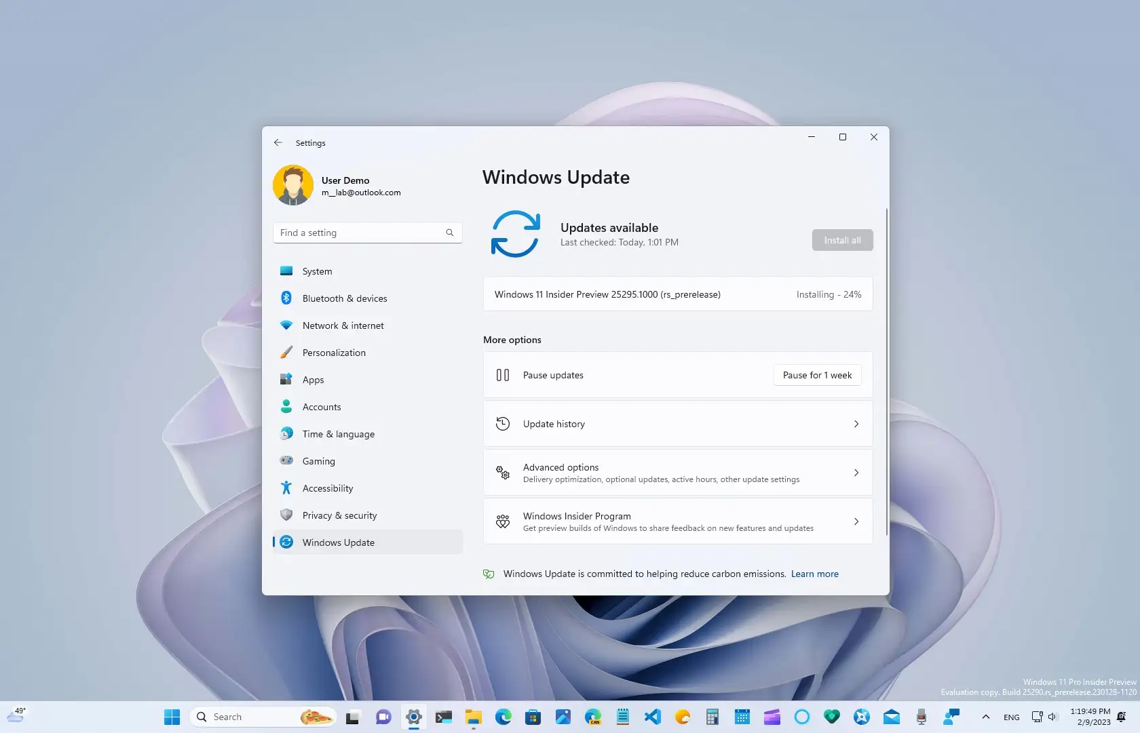1140x733 pixels.
Task: Launch Visual Studio Code from the taskbar
Action: coord(652,717)
